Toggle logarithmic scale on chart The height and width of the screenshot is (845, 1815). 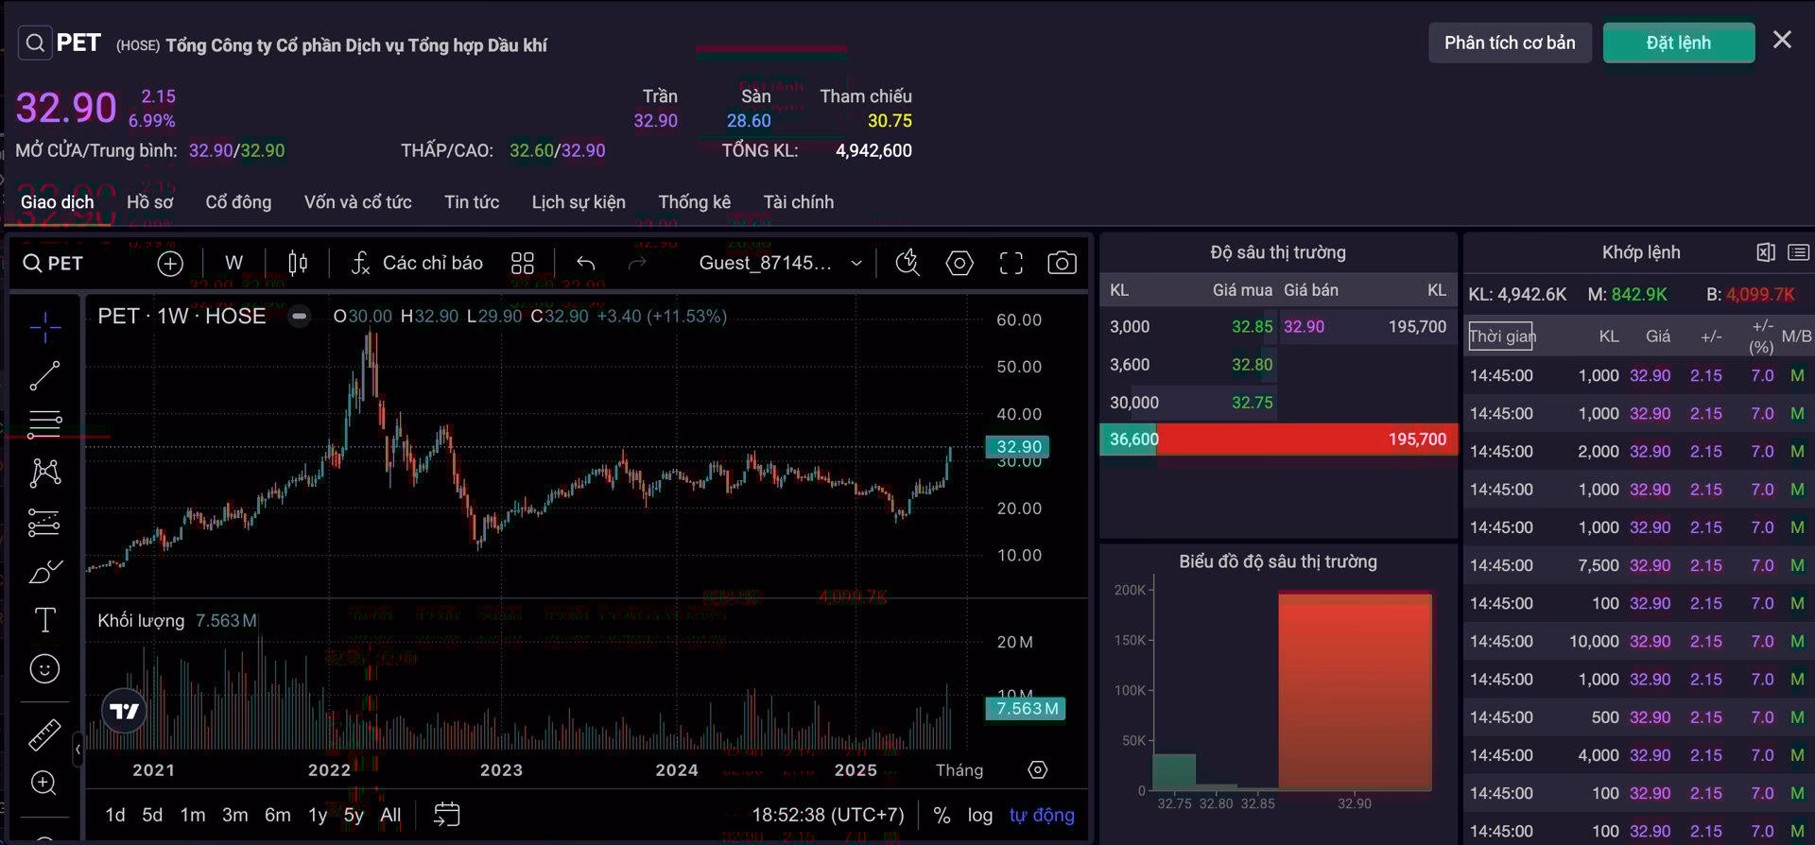[x=979, y=815]
